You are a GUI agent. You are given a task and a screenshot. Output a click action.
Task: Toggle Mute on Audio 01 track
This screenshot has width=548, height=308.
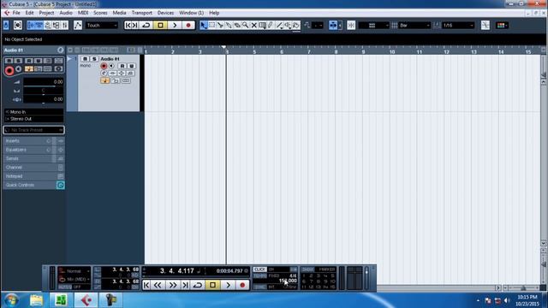[x=85, y=59]
